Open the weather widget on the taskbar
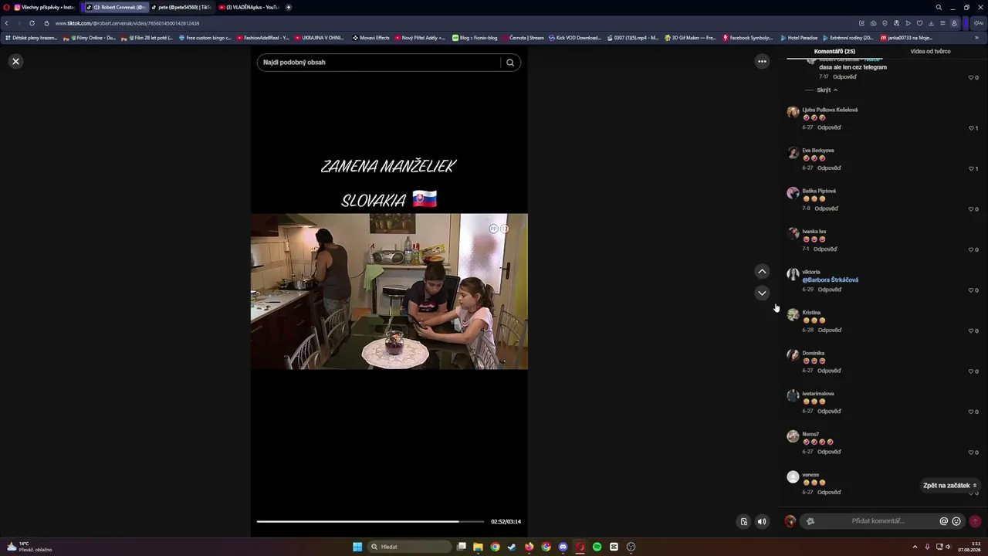 29,547
